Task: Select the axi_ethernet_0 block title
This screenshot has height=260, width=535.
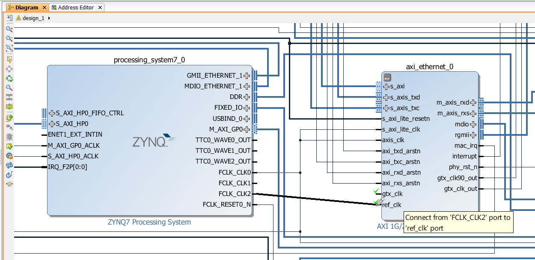Action: coord(430,67)
